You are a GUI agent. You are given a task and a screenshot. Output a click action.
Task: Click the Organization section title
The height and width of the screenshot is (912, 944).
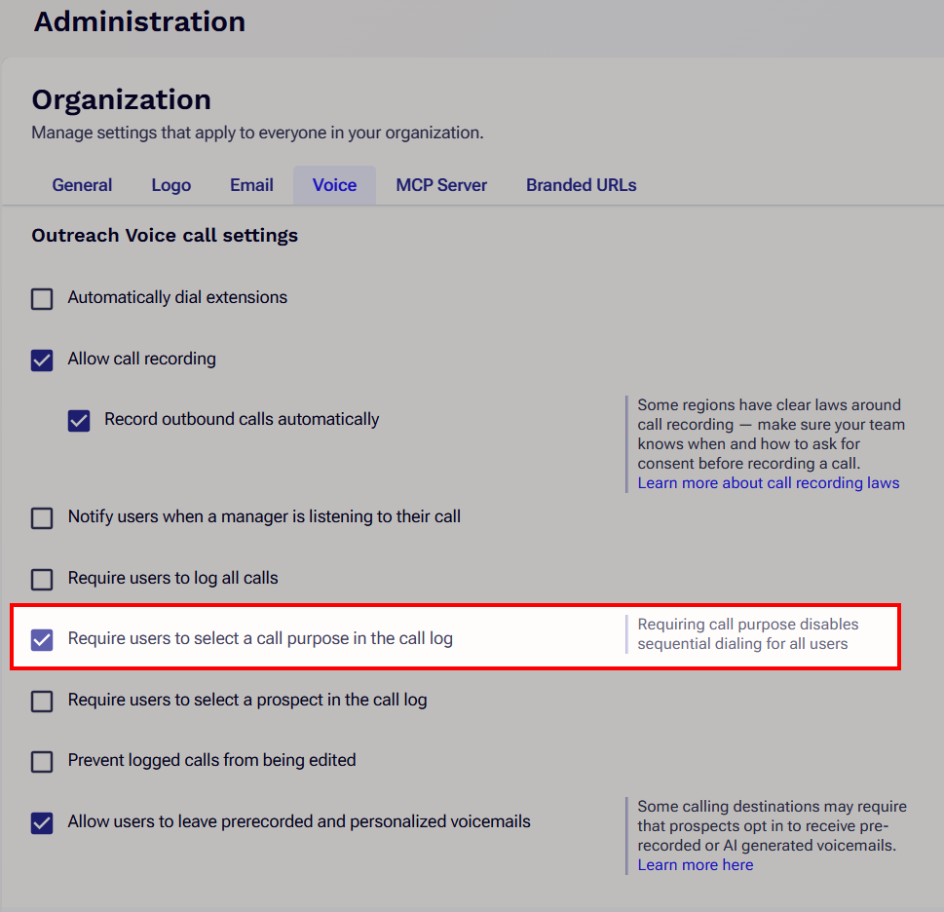(x=122, y=99)
